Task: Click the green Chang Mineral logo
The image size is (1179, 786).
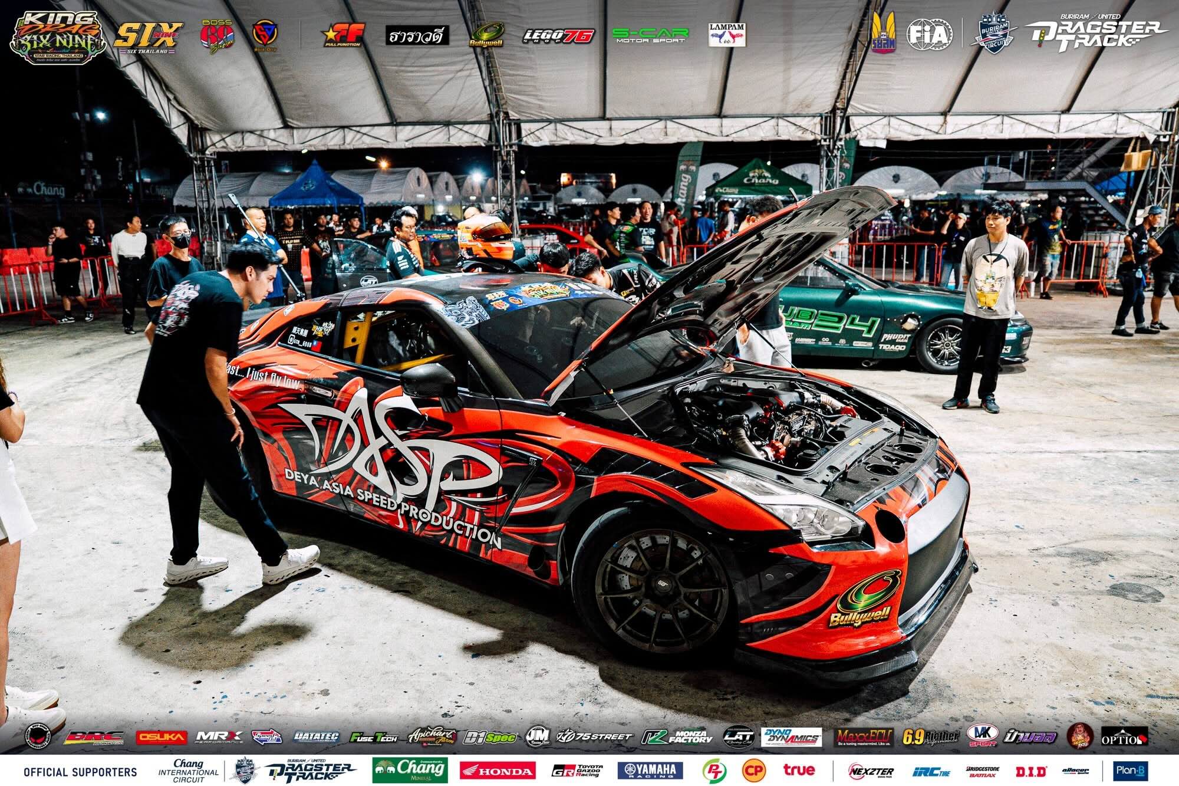Action: coord(410,770)
